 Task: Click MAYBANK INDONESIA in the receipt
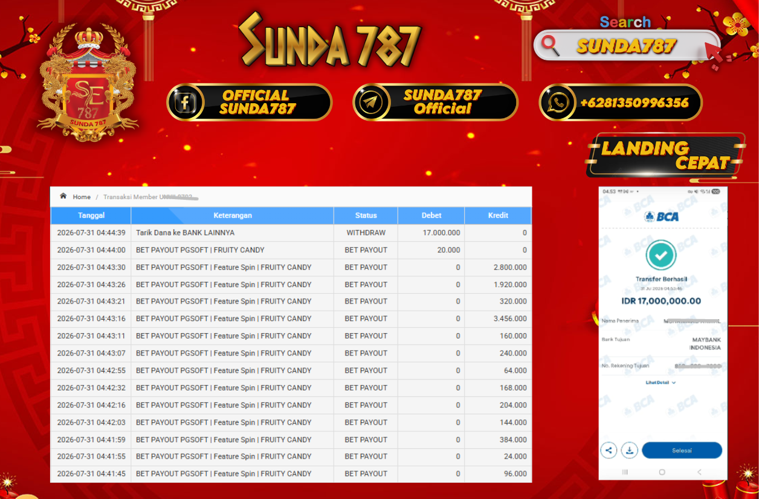pyautogui.click(x=705, y=344)
